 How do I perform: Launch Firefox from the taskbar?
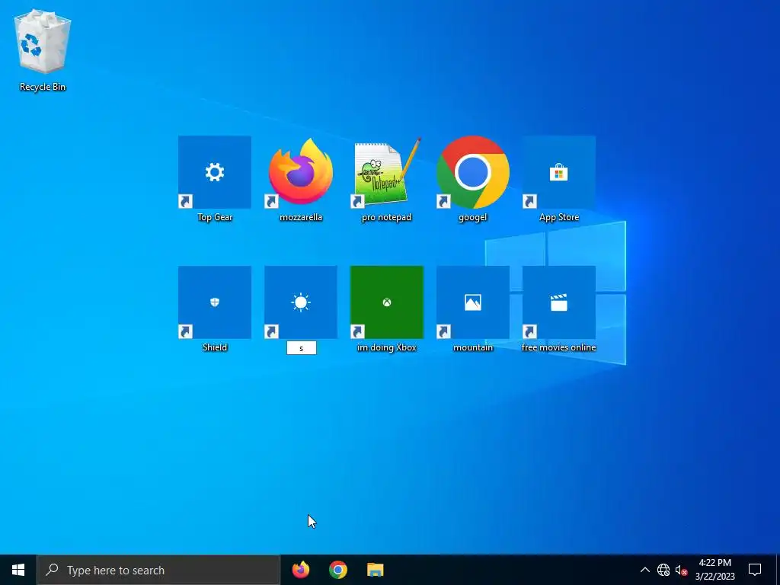pos(300,570)
